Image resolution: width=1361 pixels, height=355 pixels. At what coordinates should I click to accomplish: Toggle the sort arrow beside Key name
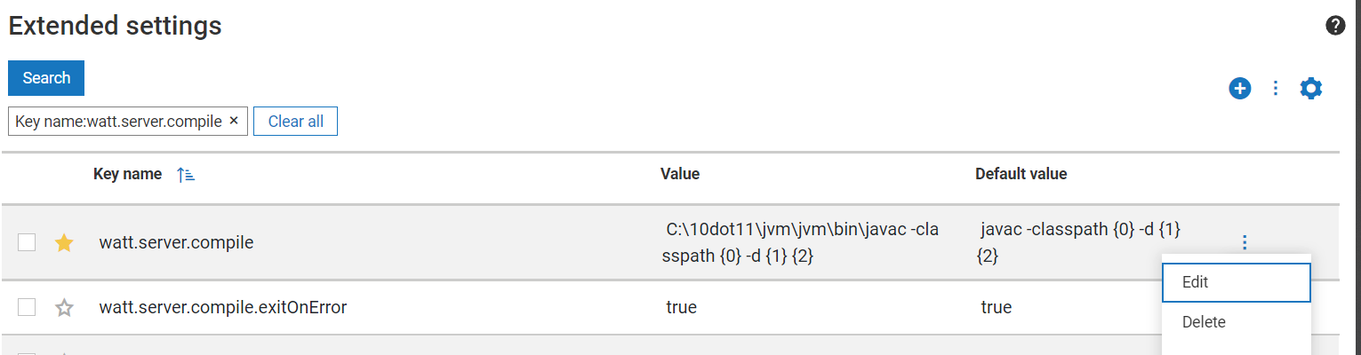pyautogui.click(x=186, y=175)
